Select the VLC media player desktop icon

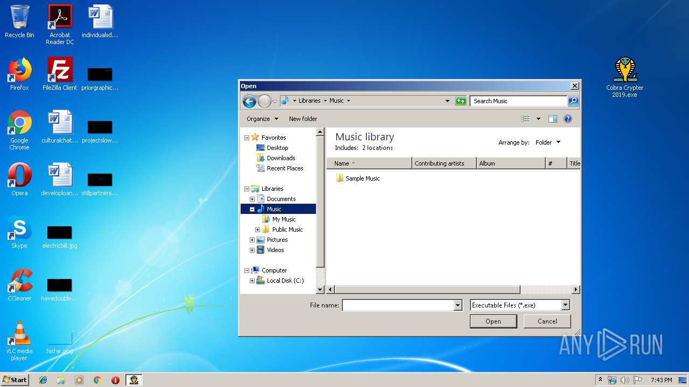19,341
